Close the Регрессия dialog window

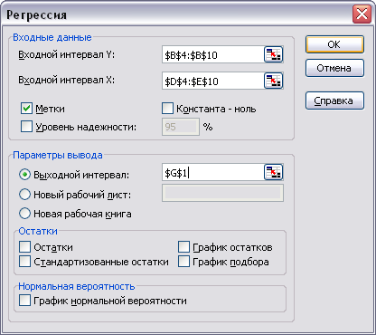(x=362, y=14)
